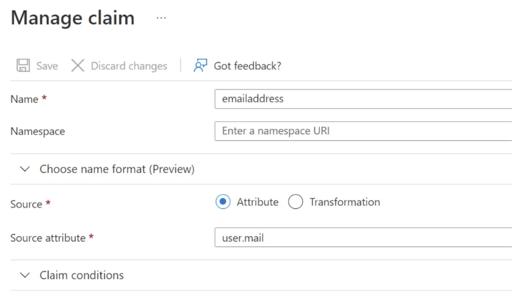Click the Namespace URI input field
The height and width of the screenshot is (299, 528).
[x=363, y=131]
